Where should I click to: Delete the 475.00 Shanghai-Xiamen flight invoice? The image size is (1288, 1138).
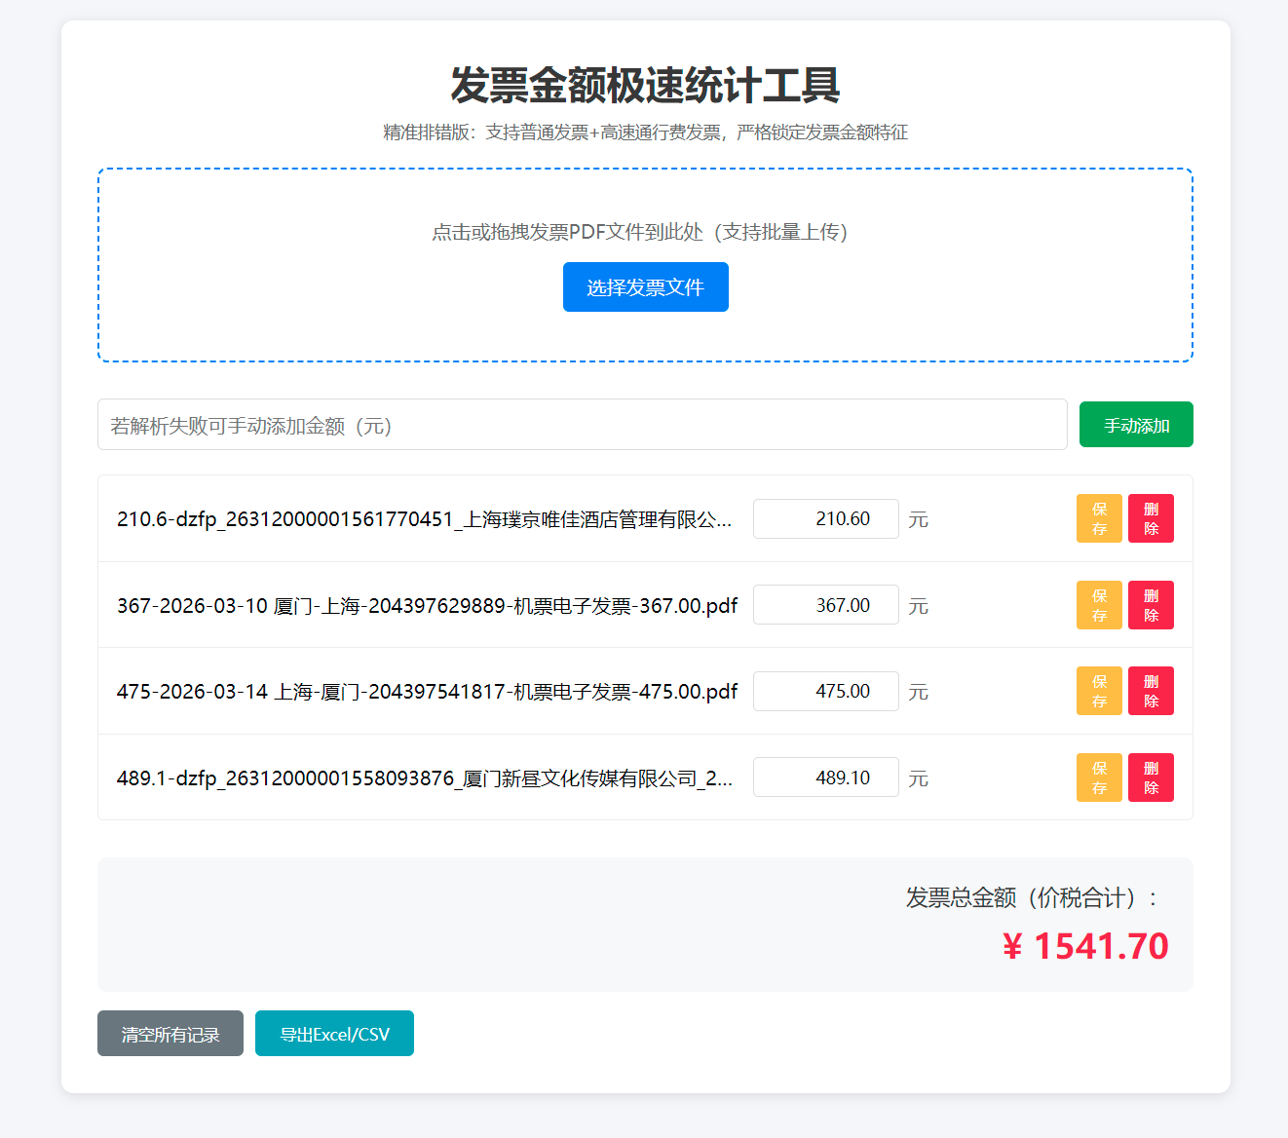point(1151,691)
